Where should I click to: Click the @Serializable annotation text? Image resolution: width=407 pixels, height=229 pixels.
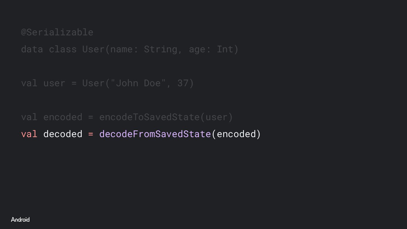click(x=57, y=32)
